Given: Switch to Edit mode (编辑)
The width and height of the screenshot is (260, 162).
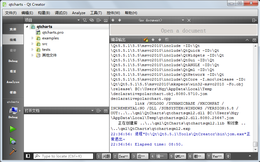Looking at the screenshot, I should coord(13,40).
